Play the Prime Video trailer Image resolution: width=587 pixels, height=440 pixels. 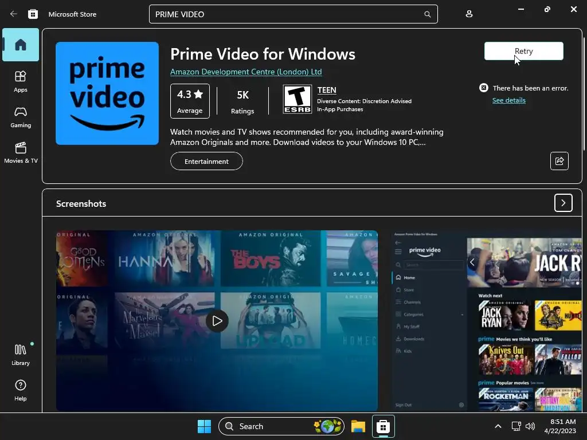coord(217,321)
